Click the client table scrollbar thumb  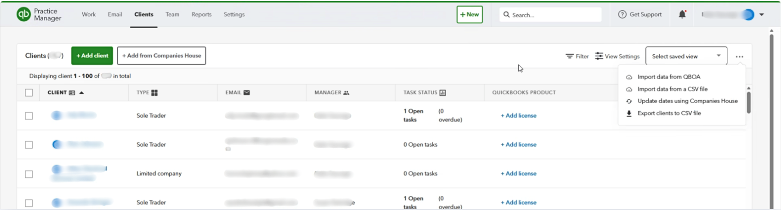tap(749, 102)
